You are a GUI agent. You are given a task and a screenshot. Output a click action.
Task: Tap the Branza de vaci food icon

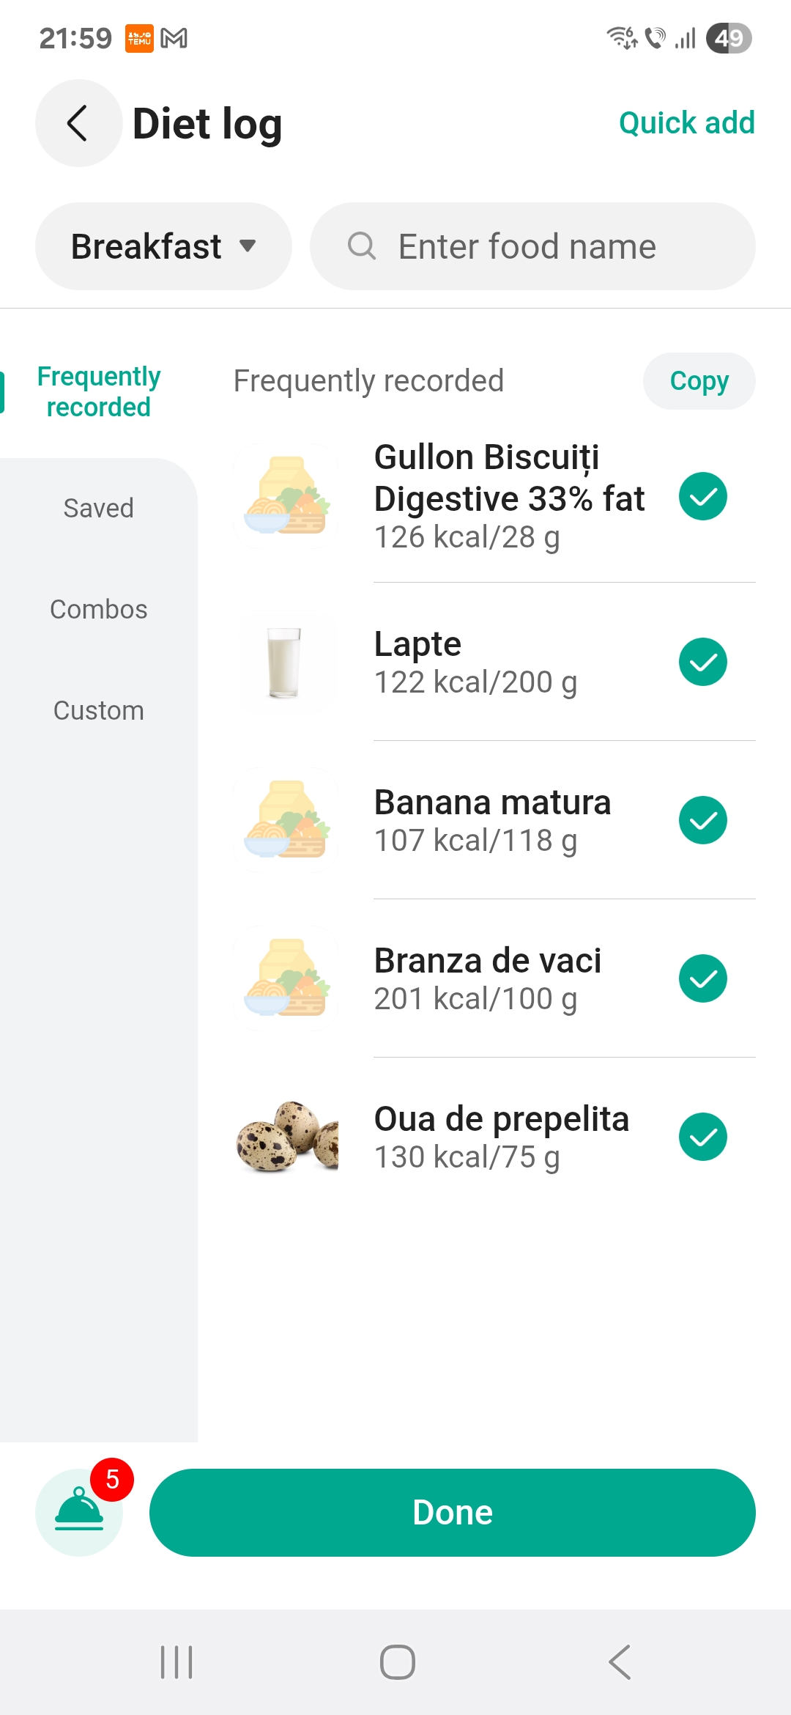click(x=286, y=979)
